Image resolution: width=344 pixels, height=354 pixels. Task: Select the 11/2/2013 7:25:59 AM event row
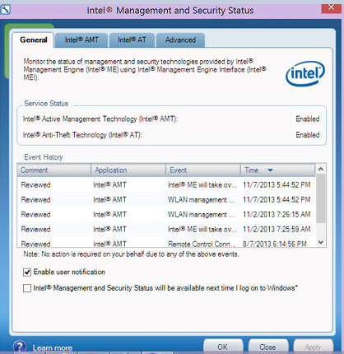(x=166, y=230)
